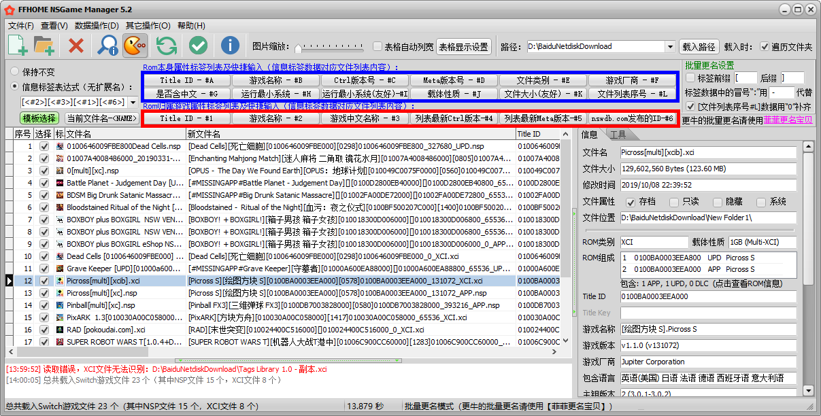The image size is (821, 416).
Task: Click the Title ID column header
Action: (538, 134)
